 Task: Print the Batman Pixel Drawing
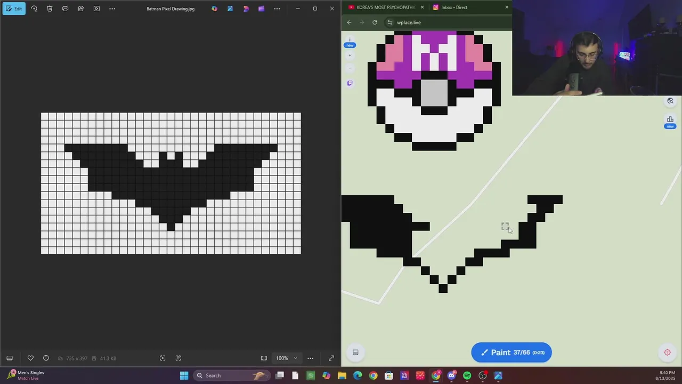tap(65, 9)
